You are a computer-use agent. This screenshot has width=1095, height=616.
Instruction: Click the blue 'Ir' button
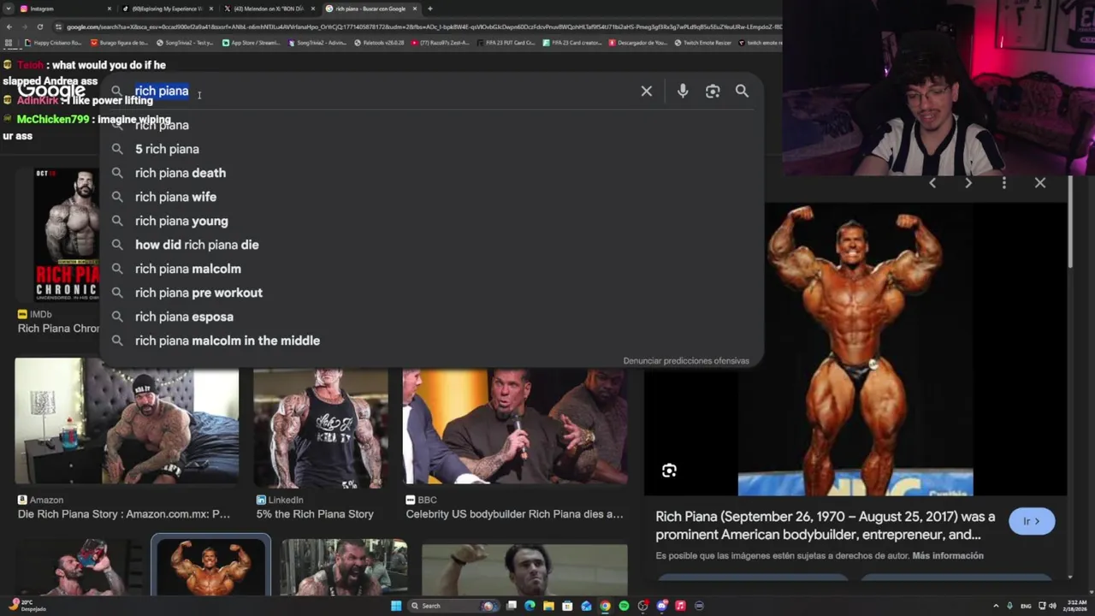[x=1032, y=521]
